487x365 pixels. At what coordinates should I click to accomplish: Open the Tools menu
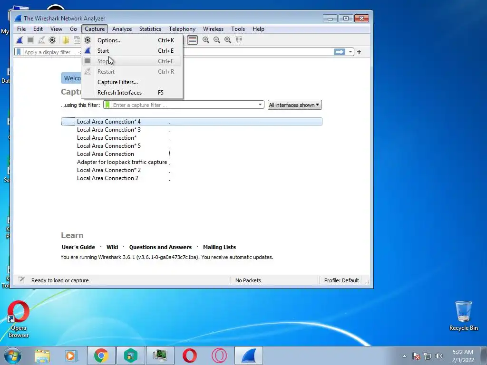(238, 29)
